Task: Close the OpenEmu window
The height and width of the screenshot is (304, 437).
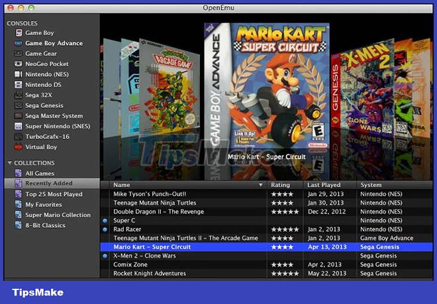Action: [x=11, y=7]
